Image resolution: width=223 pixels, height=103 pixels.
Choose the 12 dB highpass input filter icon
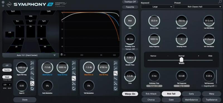(x=32, y=63)
